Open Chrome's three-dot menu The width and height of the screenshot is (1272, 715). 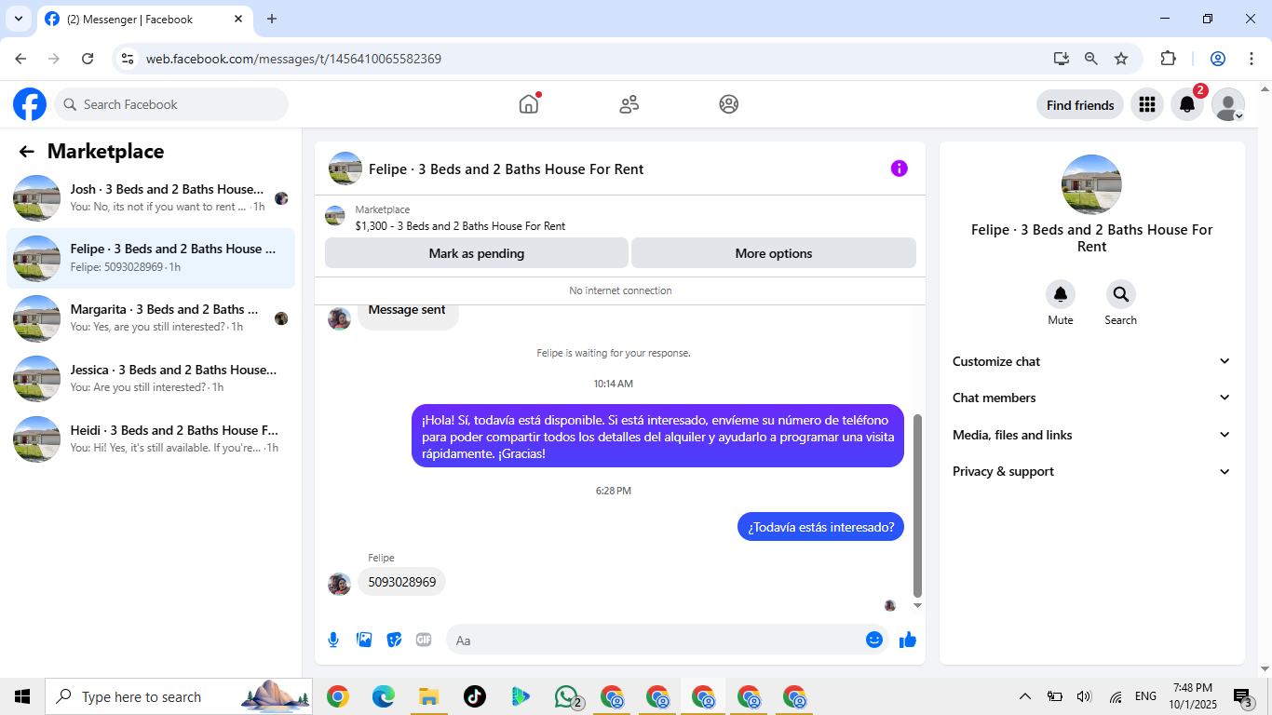(1252, 59)
